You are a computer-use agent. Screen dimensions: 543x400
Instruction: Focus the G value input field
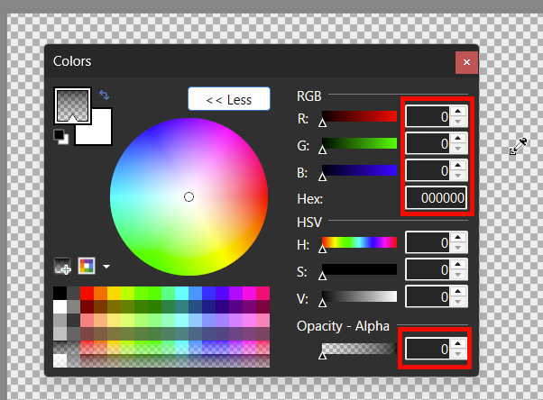tap(428, 143)
